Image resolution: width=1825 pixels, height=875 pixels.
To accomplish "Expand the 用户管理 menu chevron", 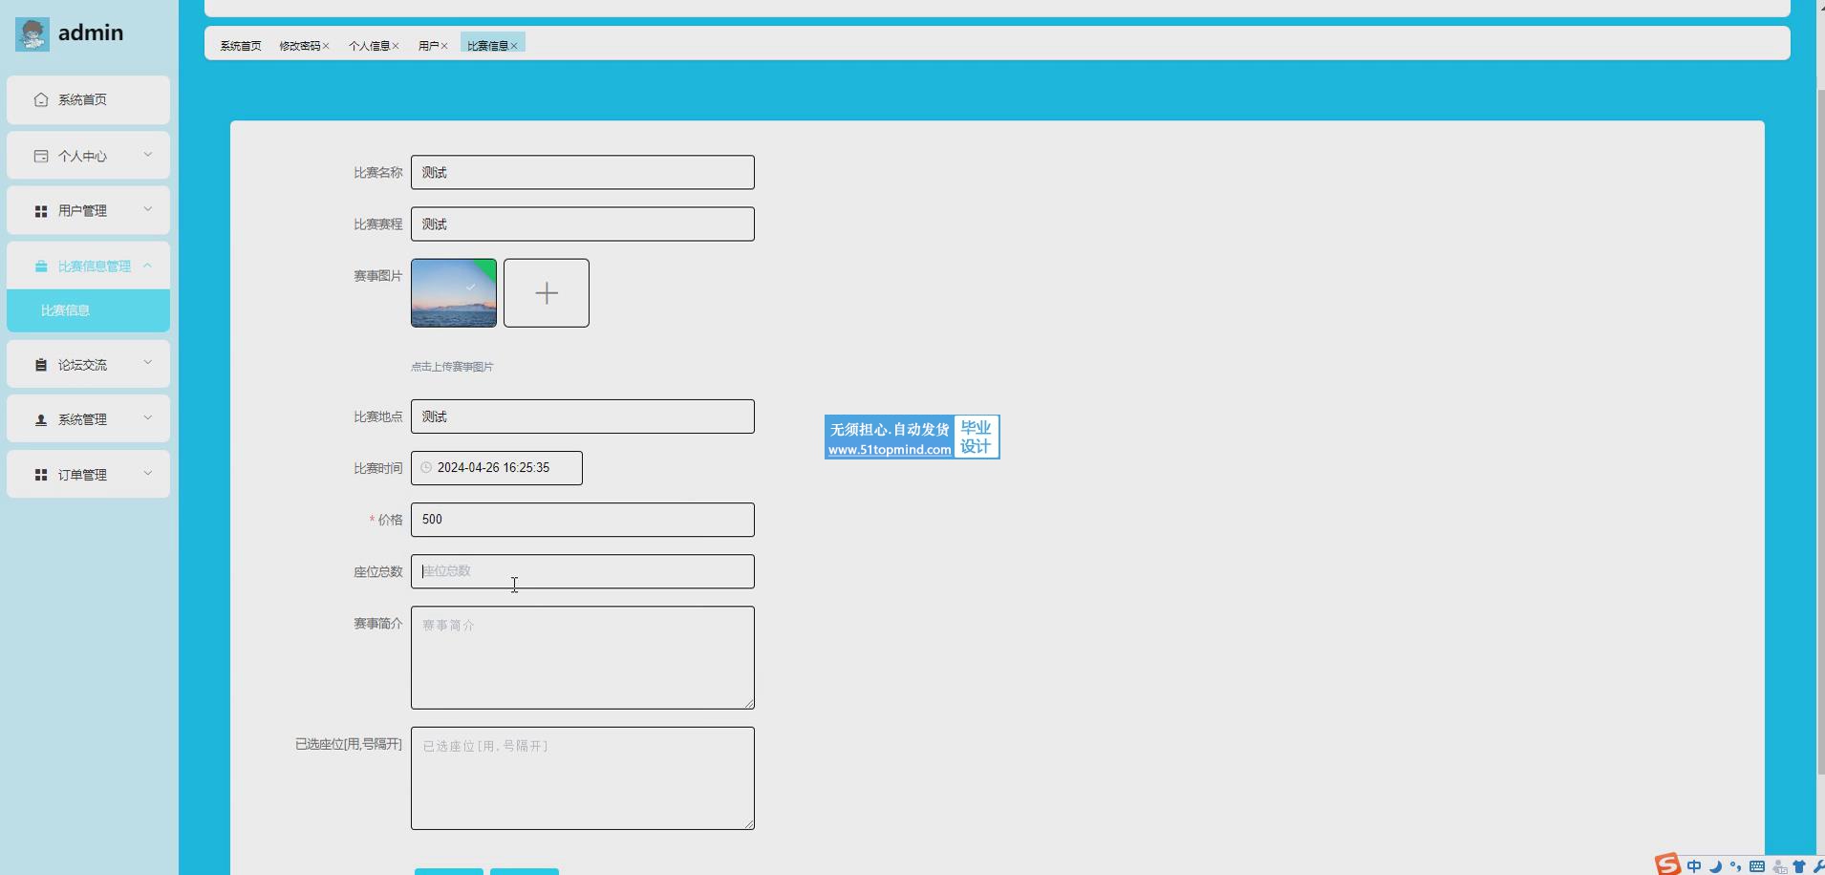I will coord(148,209).
